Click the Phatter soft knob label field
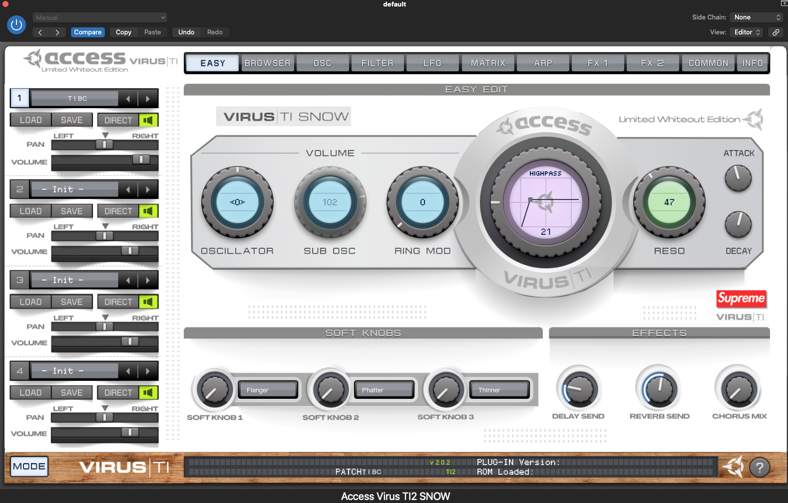The image size is (788, 503). (384, 390)
